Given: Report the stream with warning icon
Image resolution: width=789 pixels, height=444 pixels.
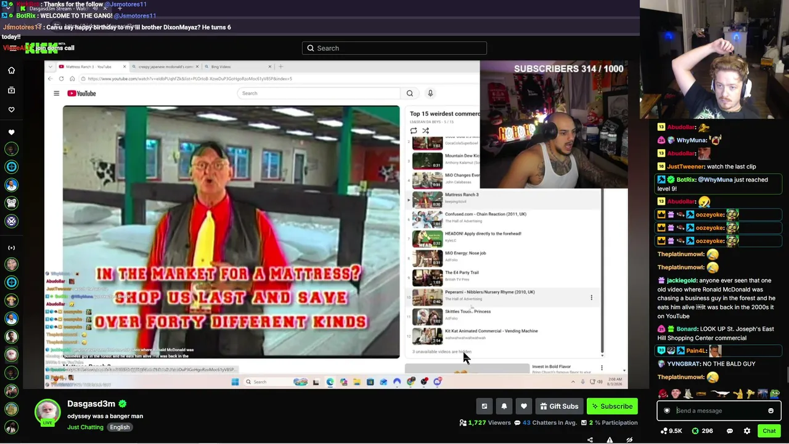Looking at the screenshot, I should pos(610,440).
